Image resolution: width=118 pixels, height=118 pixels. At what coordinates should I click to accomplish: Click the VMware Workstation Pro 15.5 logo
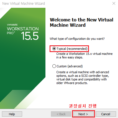[23, 32]
